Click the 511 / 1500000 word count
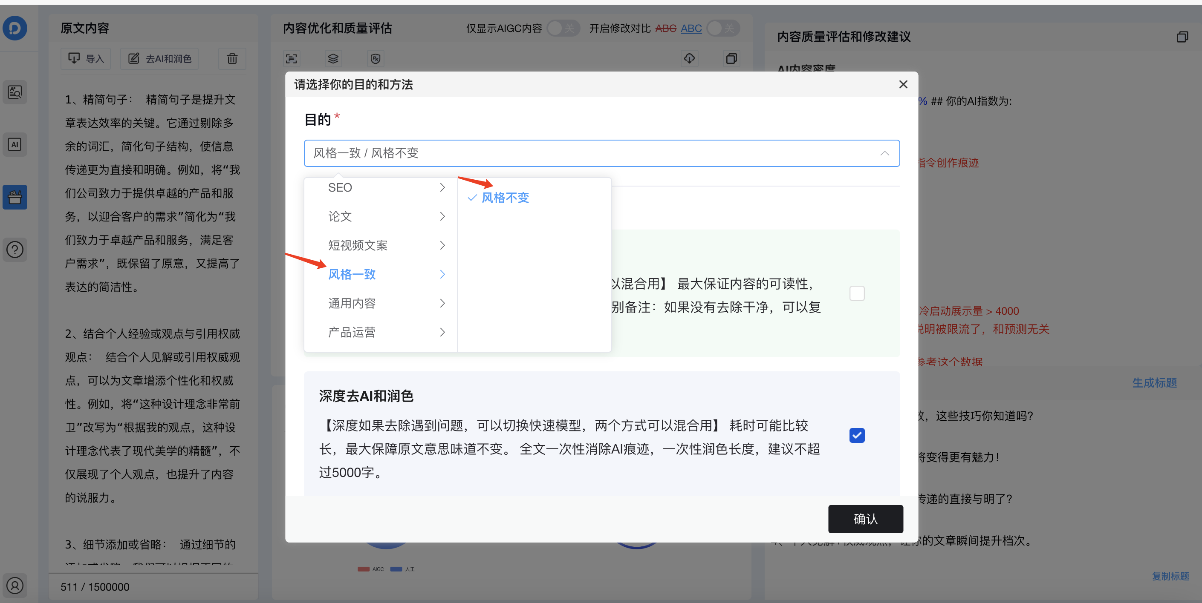 [x=95, y=587]
